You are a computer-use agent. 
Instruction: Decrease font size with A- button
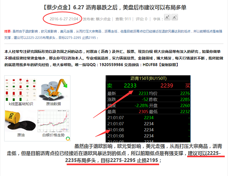[x=174, y=17]
